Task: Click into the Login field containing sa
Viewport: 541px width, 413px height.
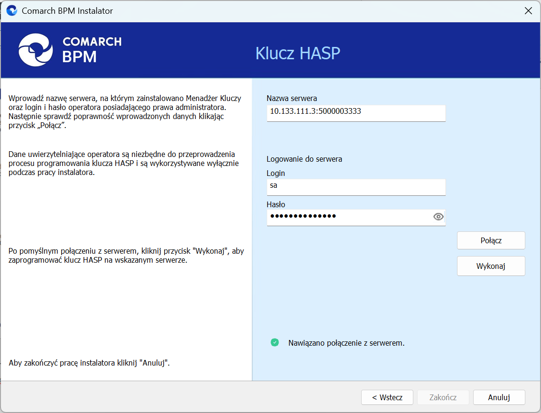Action: click(x=356, y=187)
